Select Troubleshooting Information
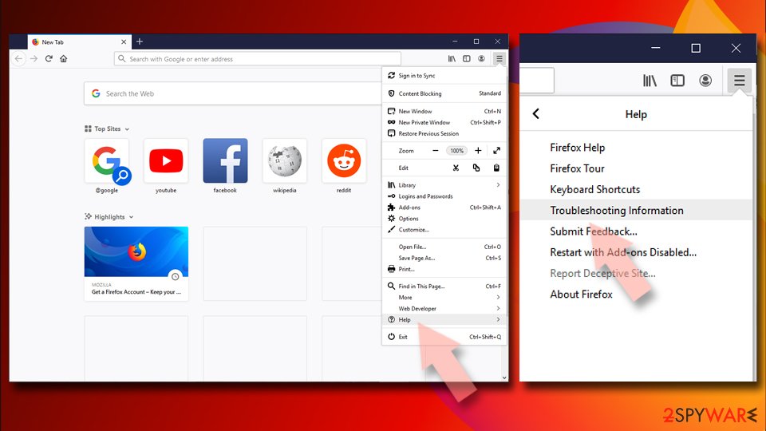Image resolution: width=766 pixels, height=431 pixels. [636, 210]
